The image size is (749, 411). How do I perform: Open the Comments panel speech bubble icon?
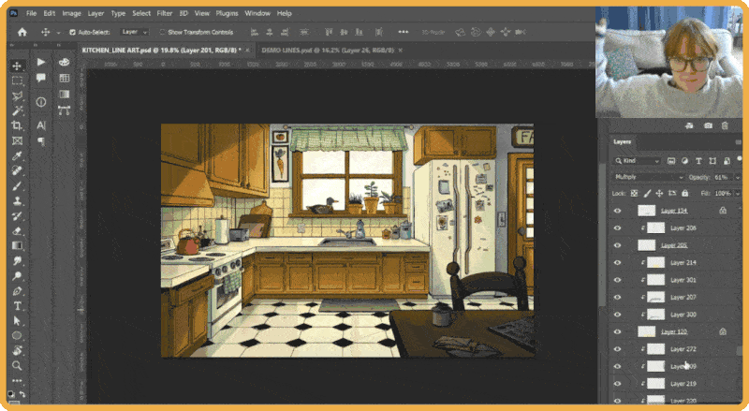click(41, 78)
